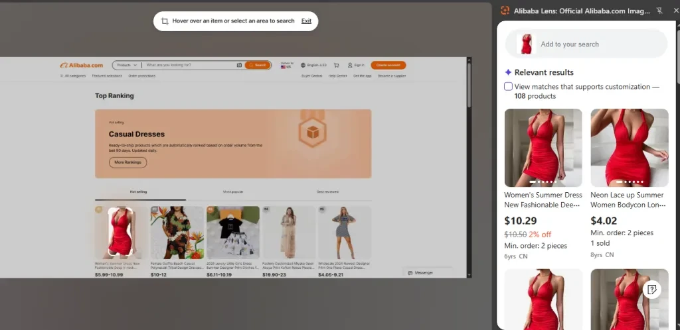Open the $10.29 Women's Summer Dress result image
680x330 pixels.
coord(543,148)
